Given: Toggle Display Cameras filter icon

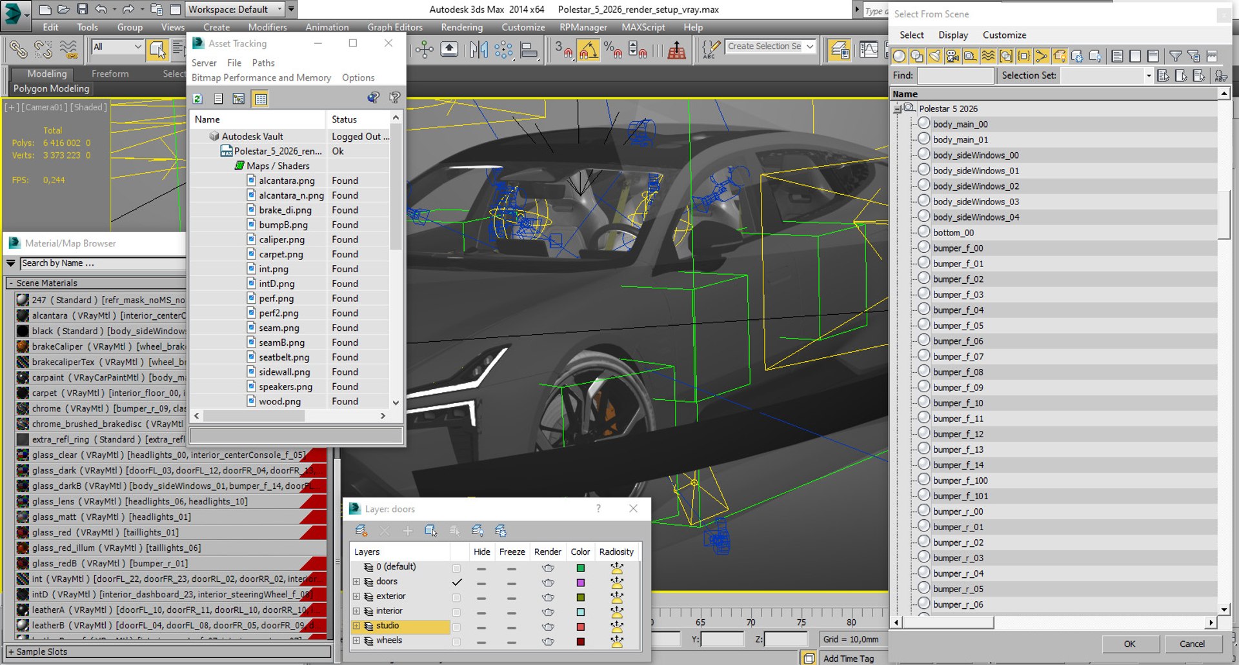Looking at the screenshot, I should 952,56.
